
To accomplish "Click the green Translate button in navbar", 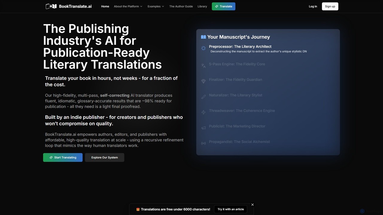I will click(224, 6).
